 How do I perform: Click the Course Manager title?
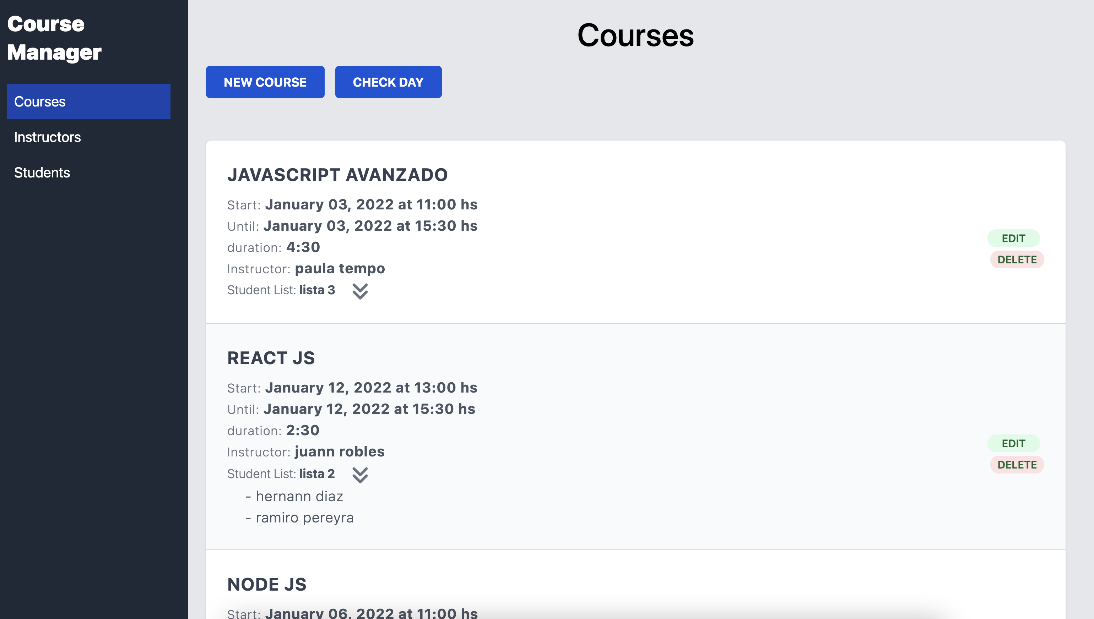click(x=54, y=38)
